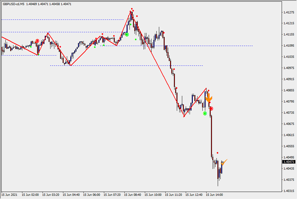The width and height of the screenshot is (297, 199).
Task: Select the 15 Jun 14:00 time label
Action: pos(215,195)
